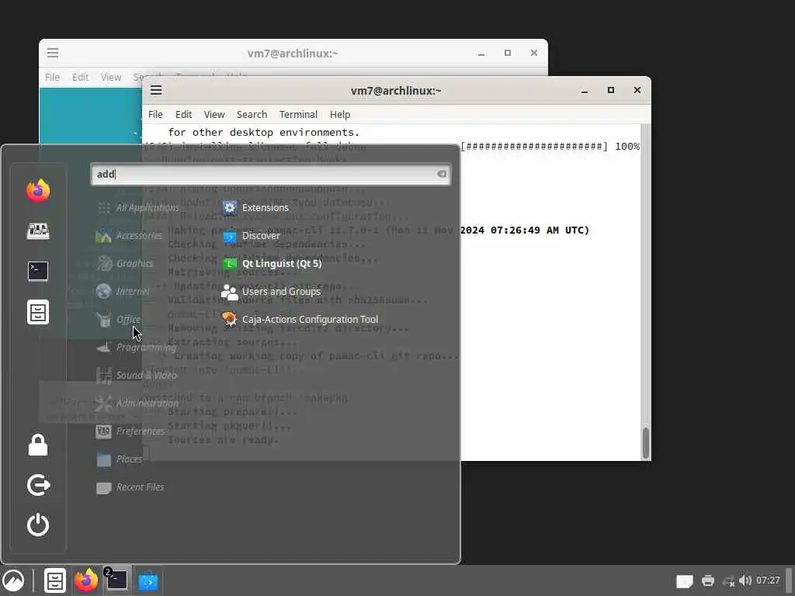Select the Internet category
This screenshot has height=596, width=795.
point(123,291)
